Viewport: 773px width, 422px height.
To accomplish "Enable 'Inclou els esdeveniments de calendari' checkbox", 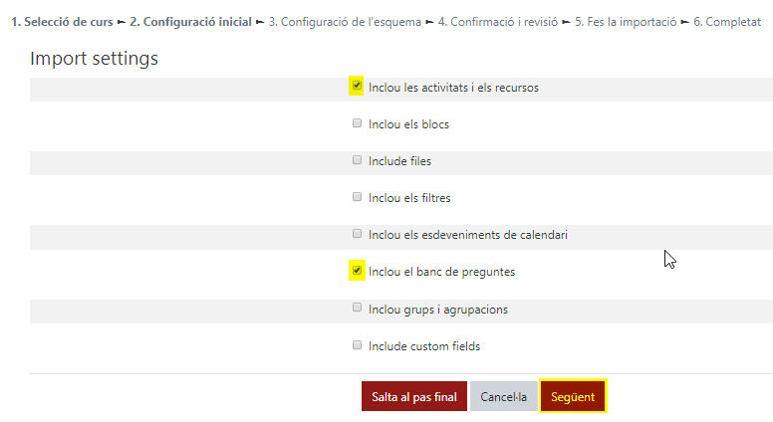I will coord(357,234).
